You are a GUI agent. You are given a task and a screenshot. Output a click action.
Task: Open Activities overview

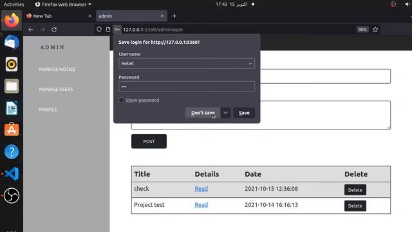[14, 5]
